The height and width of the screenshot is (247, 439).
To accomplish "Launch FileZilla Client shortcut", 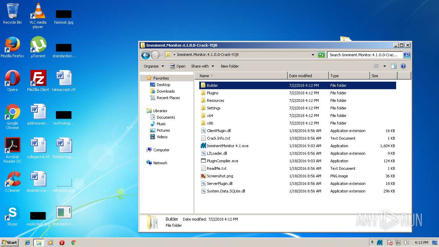I will pos(38,81).
